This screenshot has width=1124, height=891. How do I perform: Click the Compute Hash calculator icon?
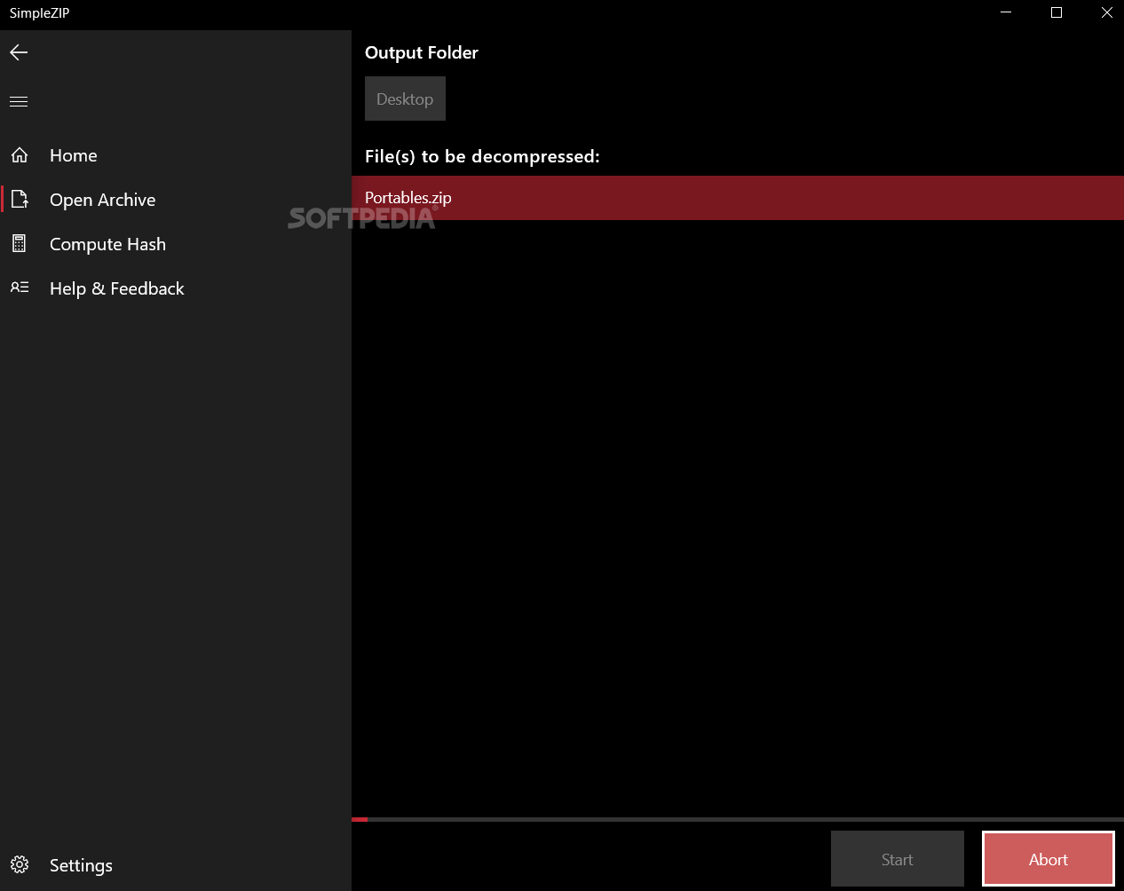(20, 243)
